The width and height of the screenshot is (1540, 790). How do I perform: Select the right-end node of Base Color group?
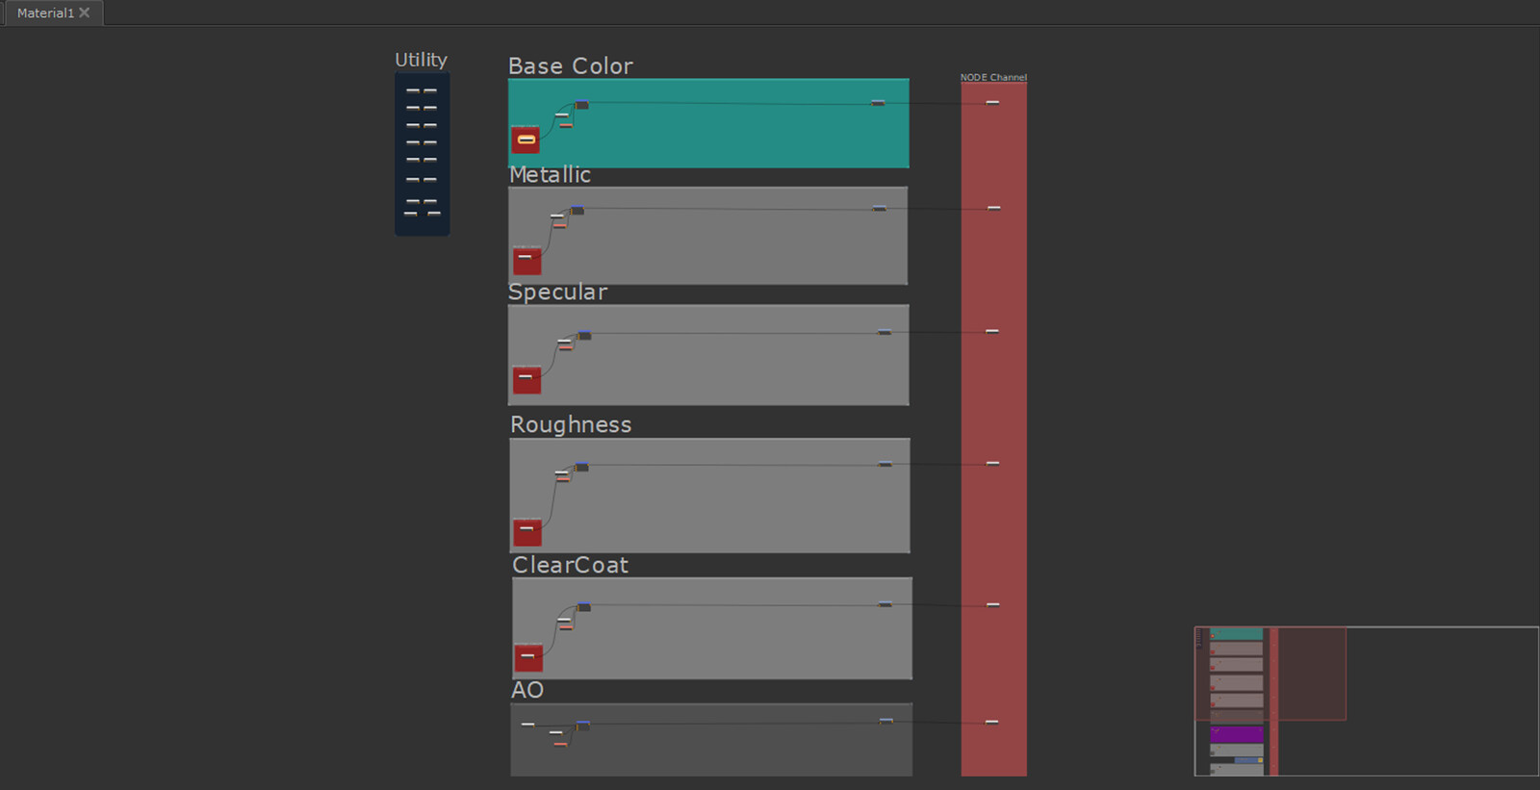click(x=878, y=103)
